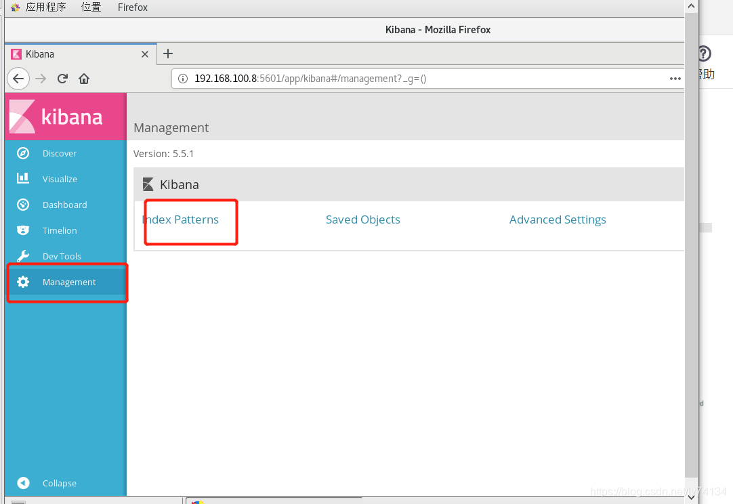Click the help question mark icon at right
The height and width of the screenshot is (504, 733).
(704, 54)
